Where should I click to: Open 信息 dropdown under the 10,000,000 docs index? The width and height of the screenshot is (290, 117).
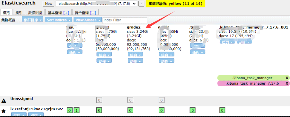(166, 54)
